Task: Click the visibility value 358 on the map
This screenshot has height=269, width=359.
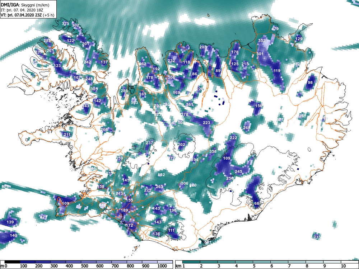Action: coord(213,151)
